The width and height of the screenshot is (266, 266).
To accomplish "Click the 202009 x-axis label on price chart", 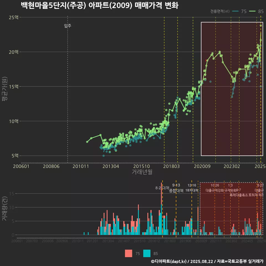I will click(202, 166).
